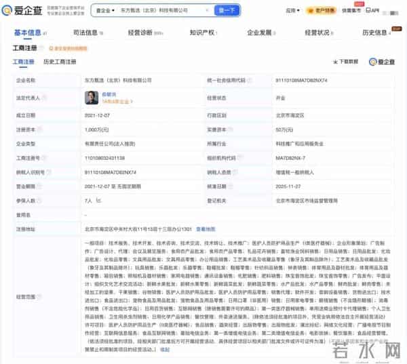Click the 有限责任公司(法人独资) value
Screen dimensions: 407x364
[x=110, y=144]
